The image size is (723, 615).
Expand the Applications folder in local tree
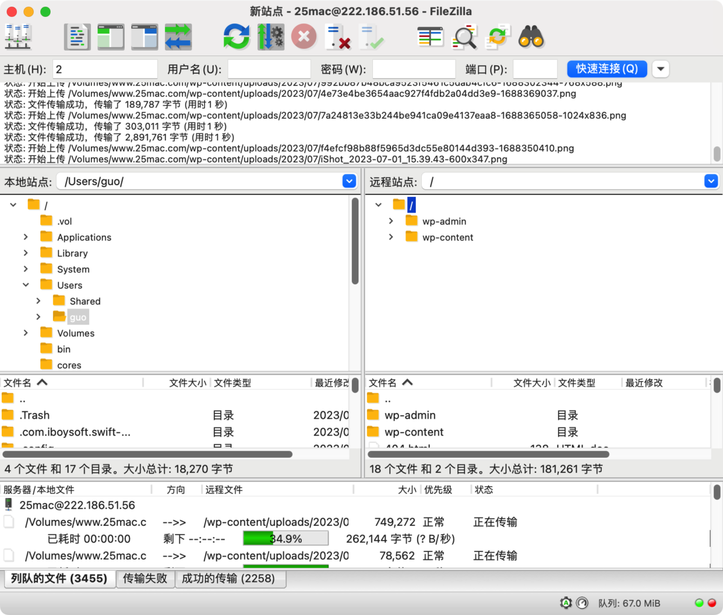pos(25,237)
